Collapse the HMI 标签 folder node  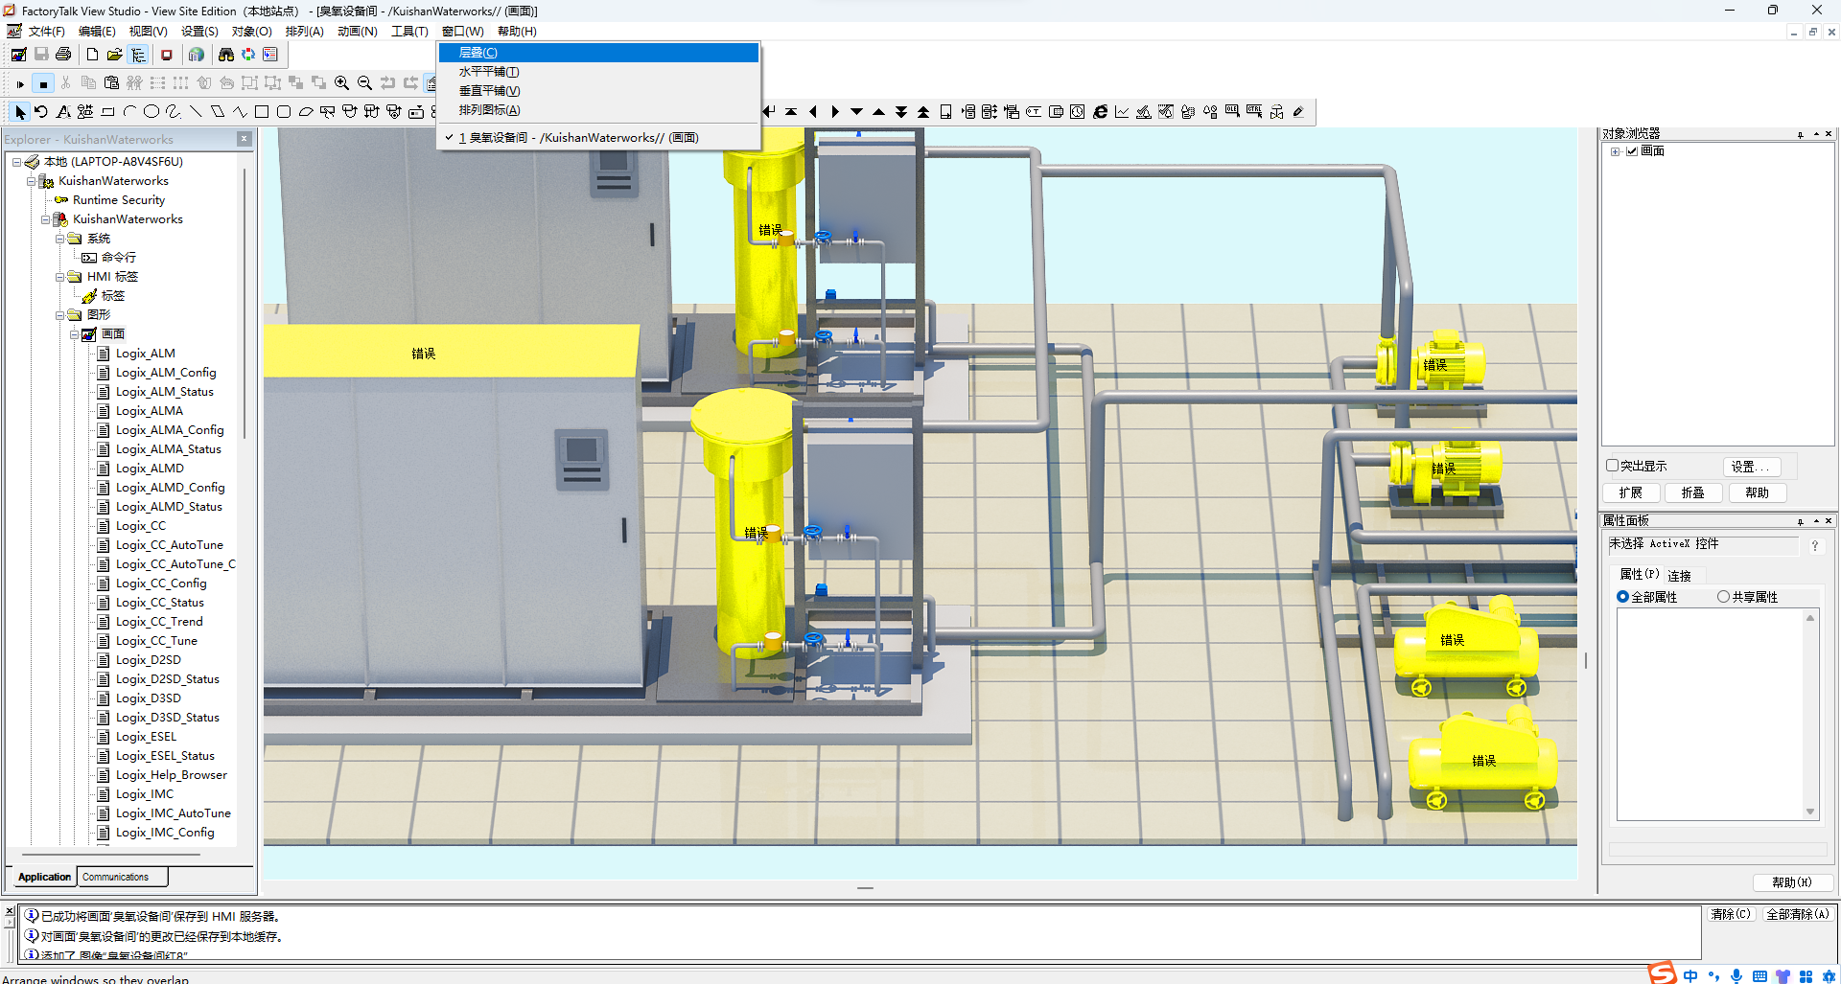tap(60, 277)
